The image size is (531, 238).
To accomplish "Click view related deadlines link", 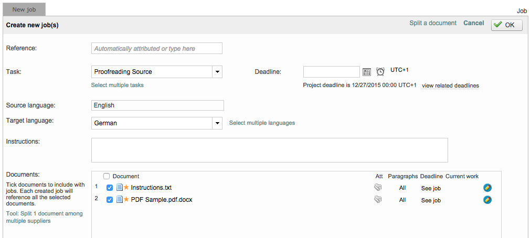I will [450, 85].
